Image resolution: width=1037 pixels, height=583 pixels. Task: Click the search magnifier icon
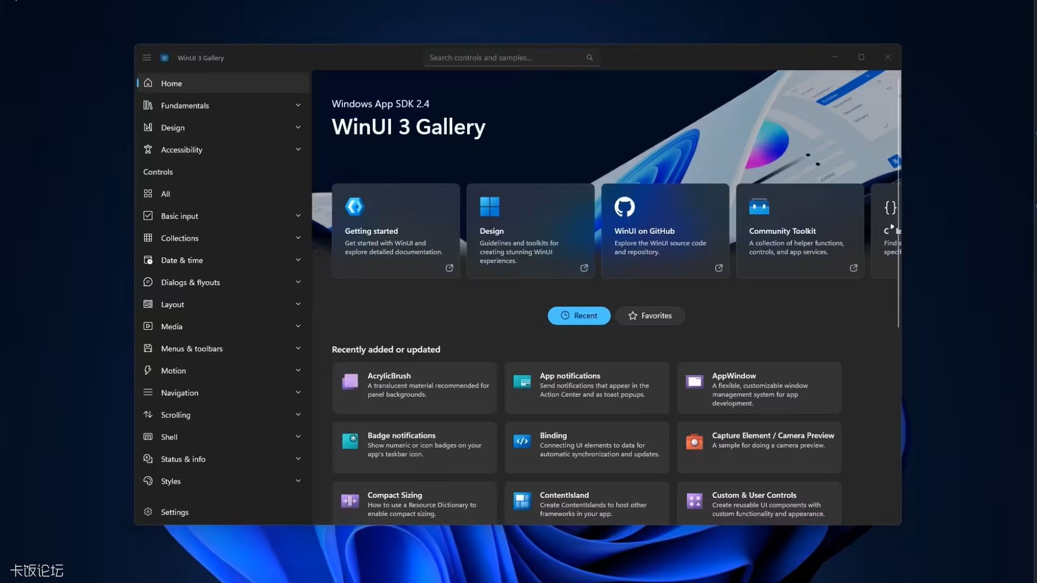click(589, 58)
